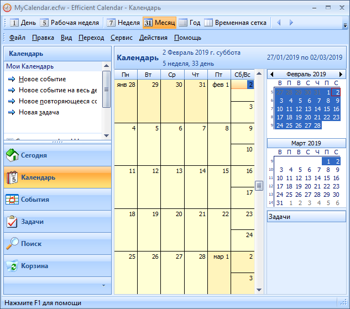Viewport: 350px width, 309px height.
Task: Open the Service (Сервис) menu
Action: [x=121, y=38]
